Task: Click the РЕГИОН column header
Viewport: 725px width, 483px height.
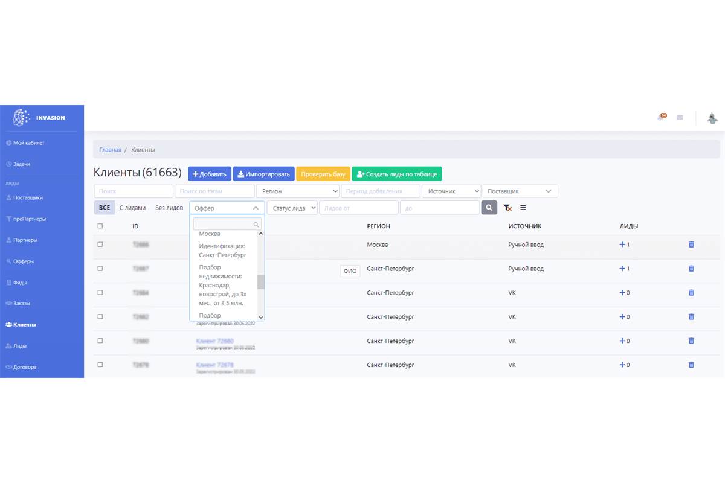Action: coord(379,226)
